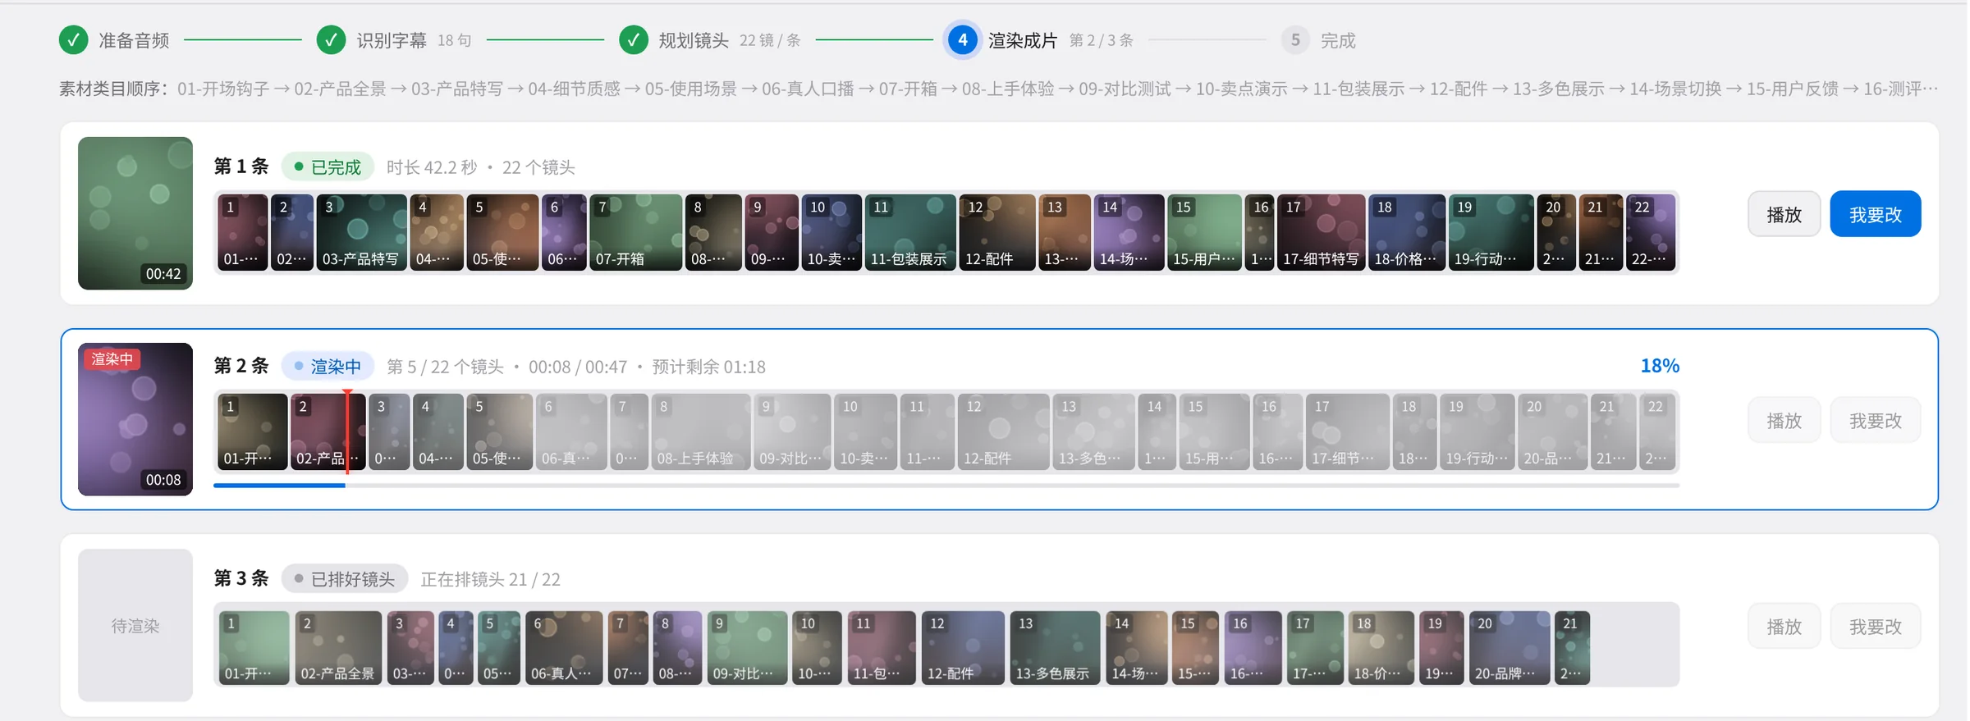The image size is (1970, 721).
Task: Click the 素材类目顺序 label
Action: click(x=114, y=89)
